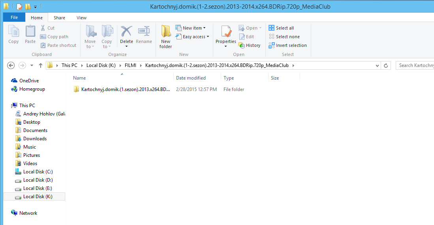The image size is (434, 225).
Task: Switch to the View ribbon tab
Action: click(81, 18)
